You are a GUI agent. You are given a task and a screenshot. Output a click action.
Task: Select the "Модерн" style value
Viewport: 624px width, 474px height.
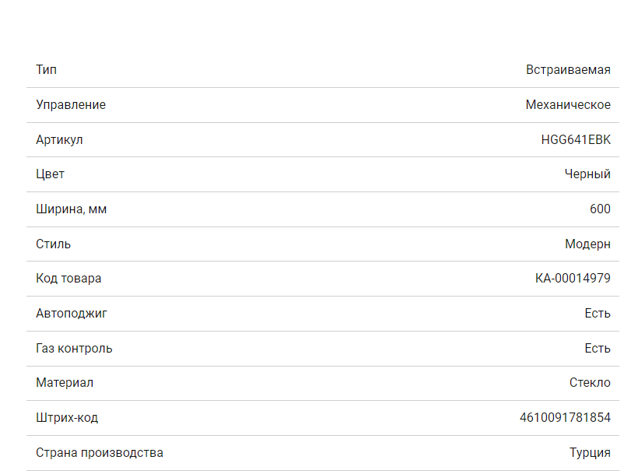tap(587, 244)
